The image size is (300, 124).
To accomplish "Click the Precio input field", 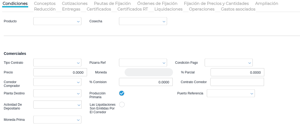I will tap(60, 72).
